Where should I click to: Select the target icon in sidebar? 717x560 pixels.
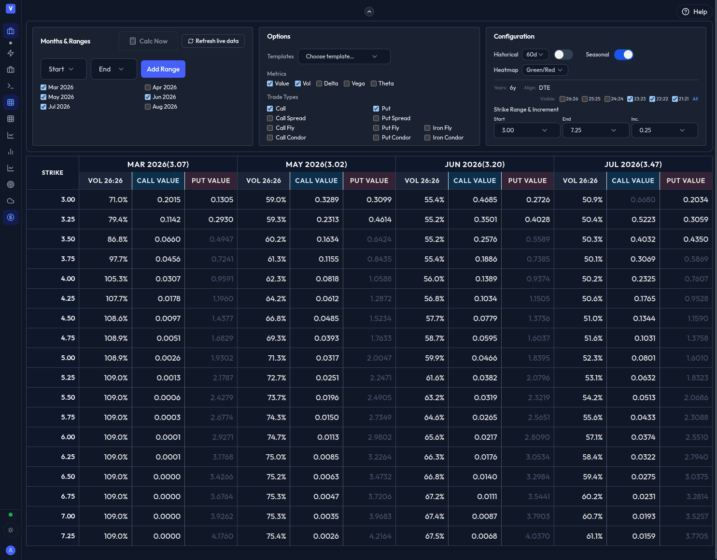pos(11,184)
